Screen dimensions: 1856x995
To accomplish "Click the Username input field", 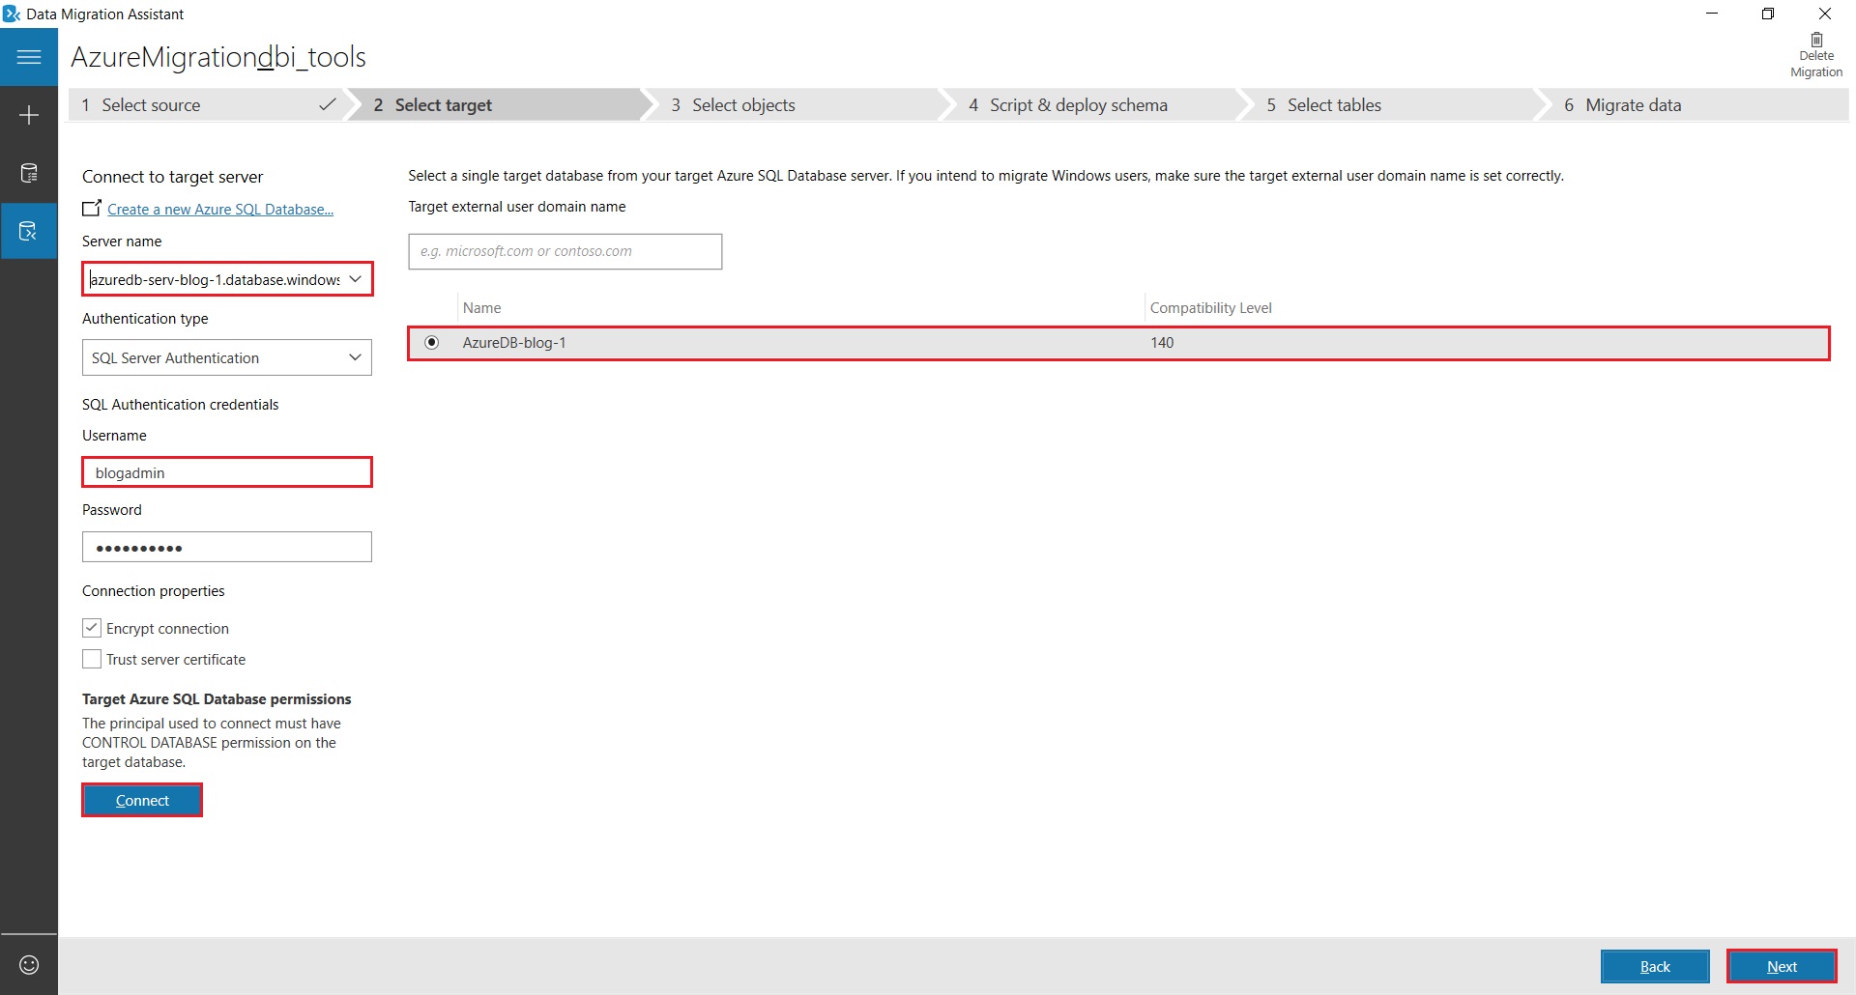I will 227,472.
